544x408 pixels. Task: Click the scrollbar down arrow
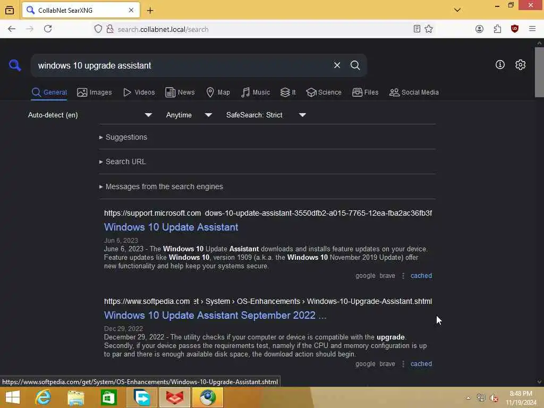539,381
